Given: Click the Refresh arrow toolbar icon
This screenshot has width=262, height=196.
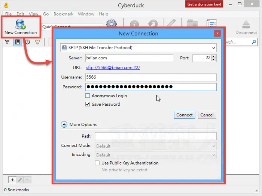Looking at the screenshot, I should (153, 23).
